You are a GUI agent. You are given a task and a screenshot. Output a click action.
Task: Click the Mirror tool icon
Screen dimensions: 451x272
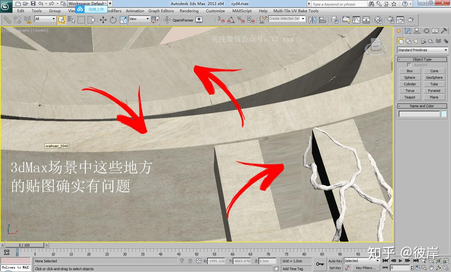point(312,20)
